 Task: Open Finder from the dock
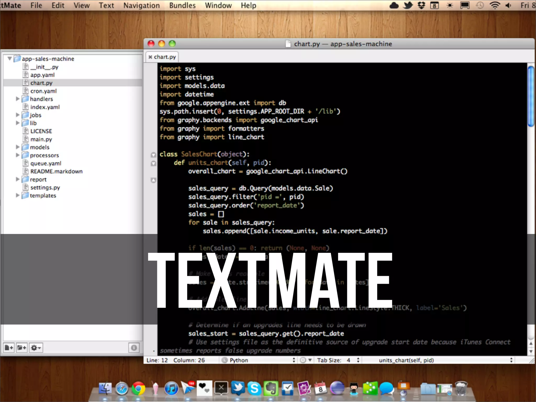(x=105, y=388)
